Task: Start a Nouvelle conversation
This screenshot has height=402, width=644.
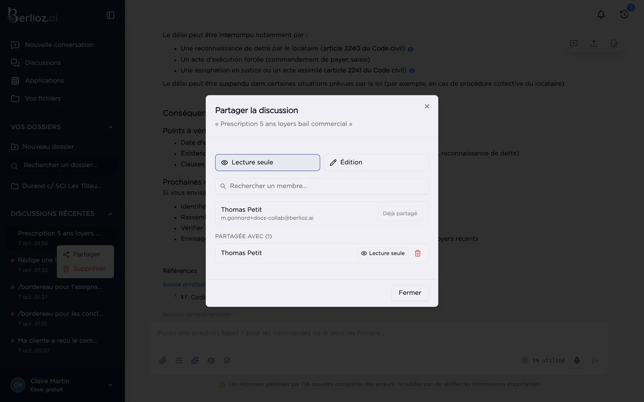Action: (x=52, y=45)
